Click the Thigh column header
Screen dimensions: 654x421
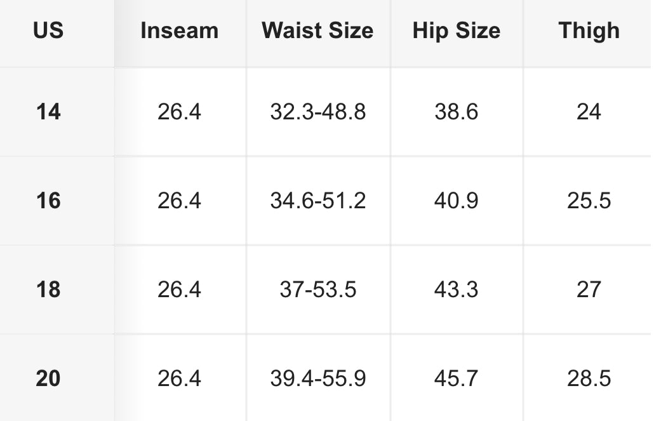coord(589,30)
